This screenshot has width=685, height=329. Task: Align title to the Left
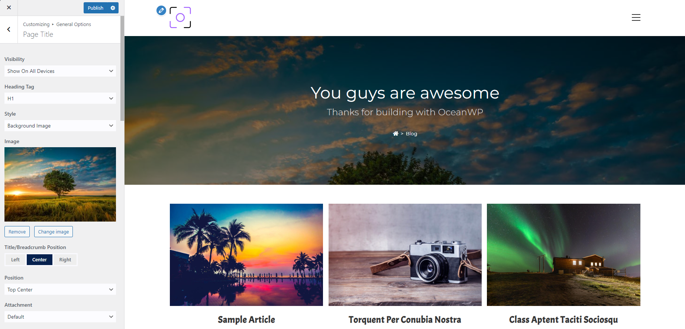pyautogui.click(x=15, y=259)
